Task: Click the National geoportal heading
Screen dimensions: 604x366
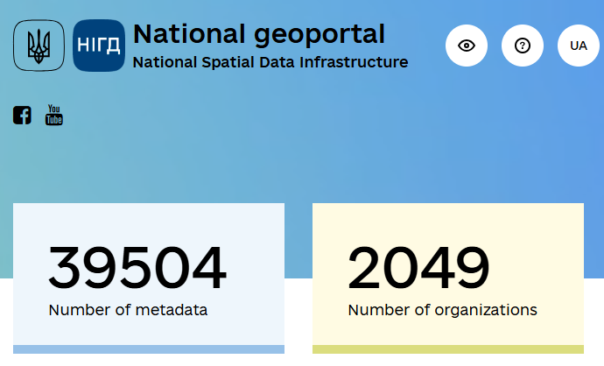Action: tap(259, 35)
